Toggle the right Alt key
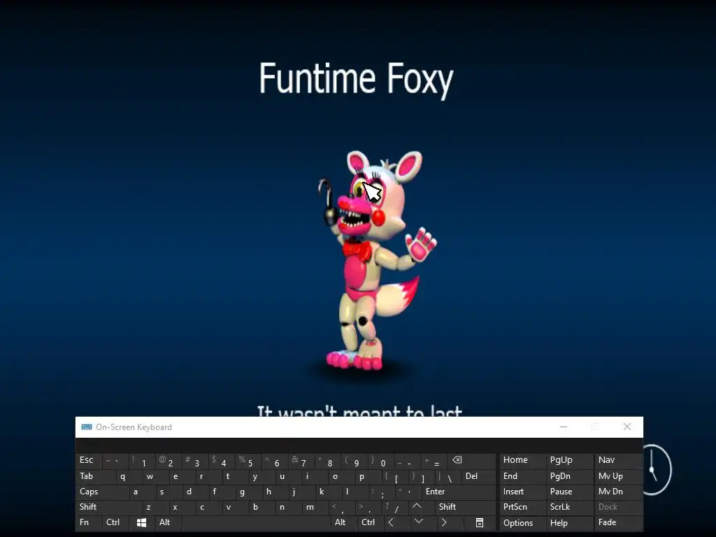 click(x=343, y=522)
